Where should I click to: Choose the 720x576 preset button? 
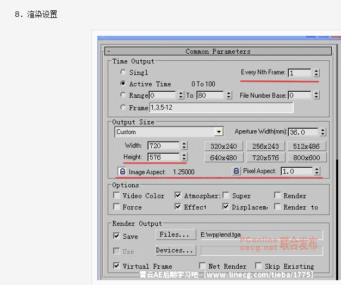[265, 157]
